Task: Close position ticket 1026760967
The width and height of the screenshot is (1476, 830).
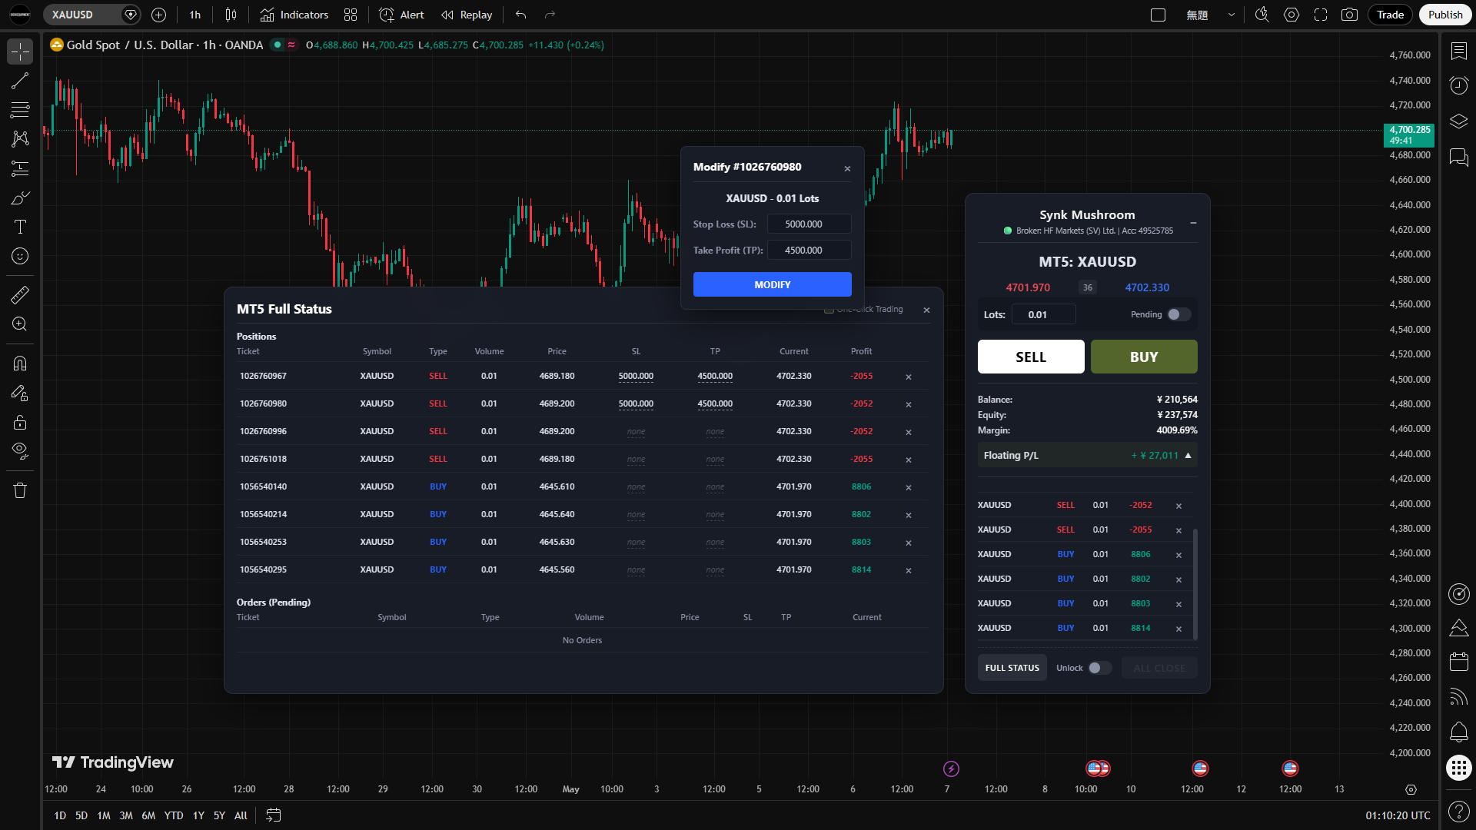Action: (908, 377)
